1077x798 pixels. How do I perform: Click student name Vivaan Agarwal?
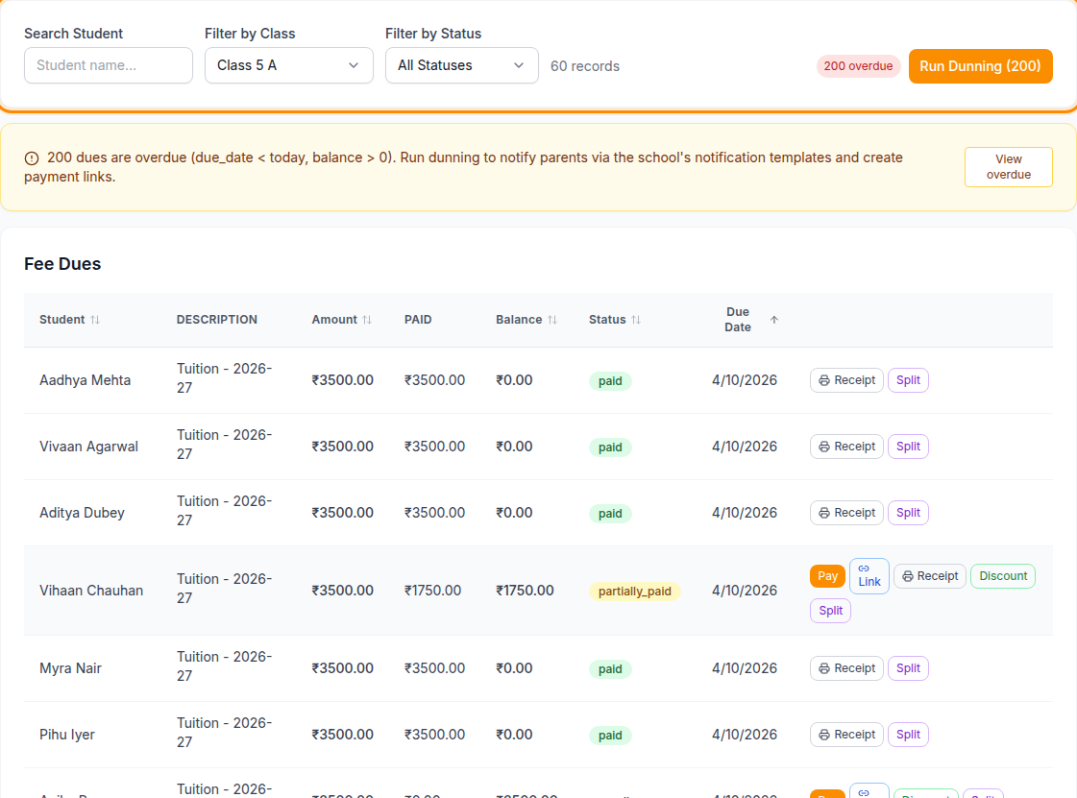point(88,447)
